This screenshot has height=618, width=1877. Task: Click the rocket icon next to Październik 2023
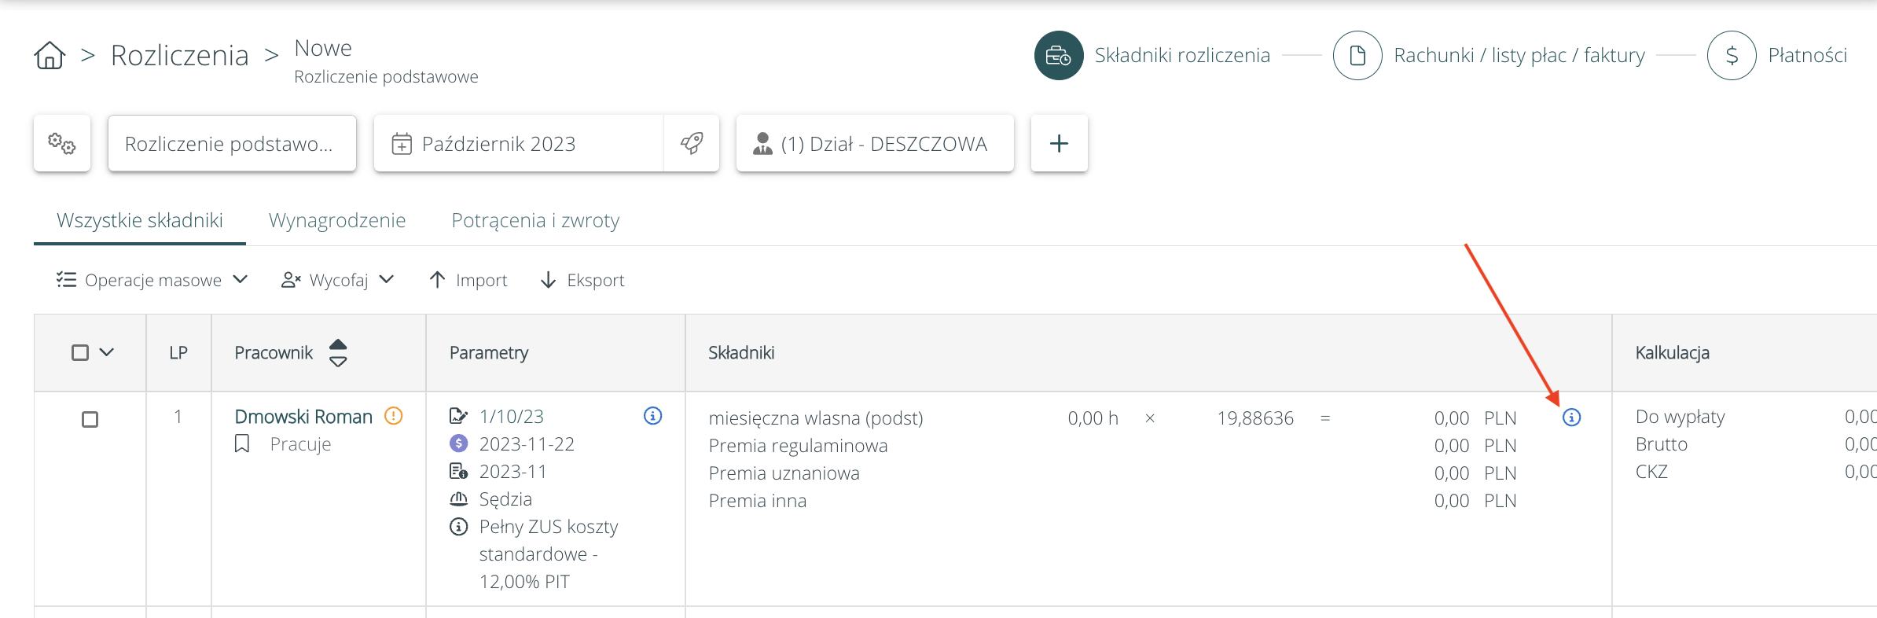[x=692, y=143]
